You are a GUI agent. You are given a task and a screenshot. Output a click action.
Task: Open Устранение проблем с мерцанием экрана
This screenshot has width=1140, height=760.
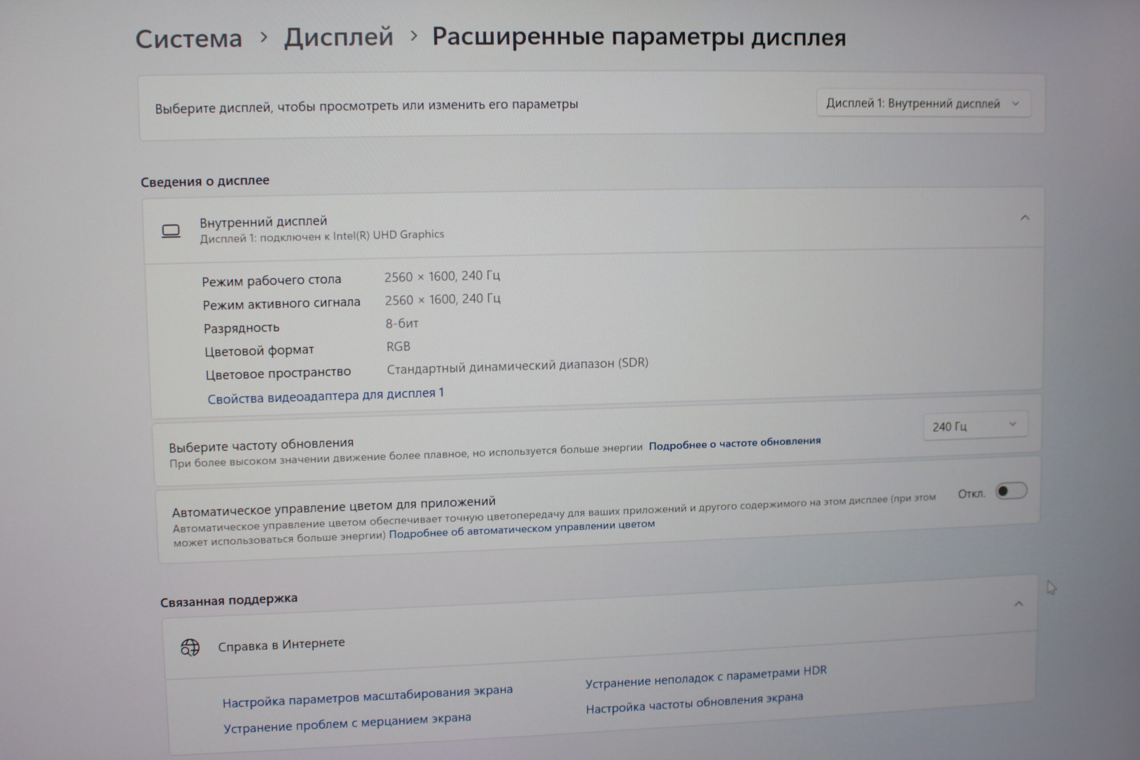[346, 723]
